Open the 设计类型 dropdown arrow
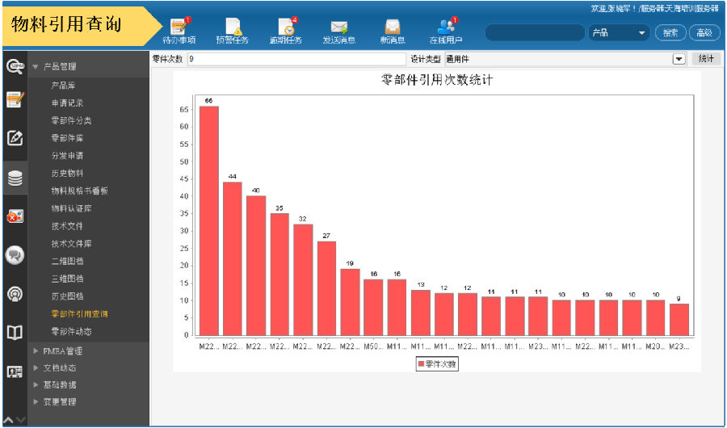The width and height of the screenshot is (727, 428). pos(679,59)
